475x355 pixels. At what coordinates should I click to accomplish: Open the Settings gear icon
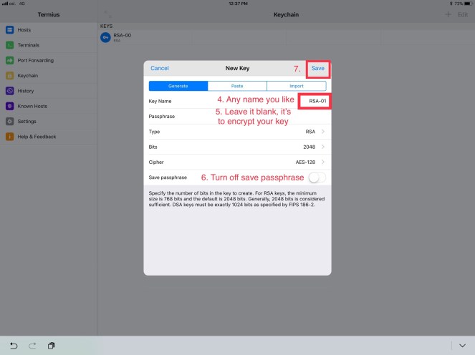click(x=10, y=121)
